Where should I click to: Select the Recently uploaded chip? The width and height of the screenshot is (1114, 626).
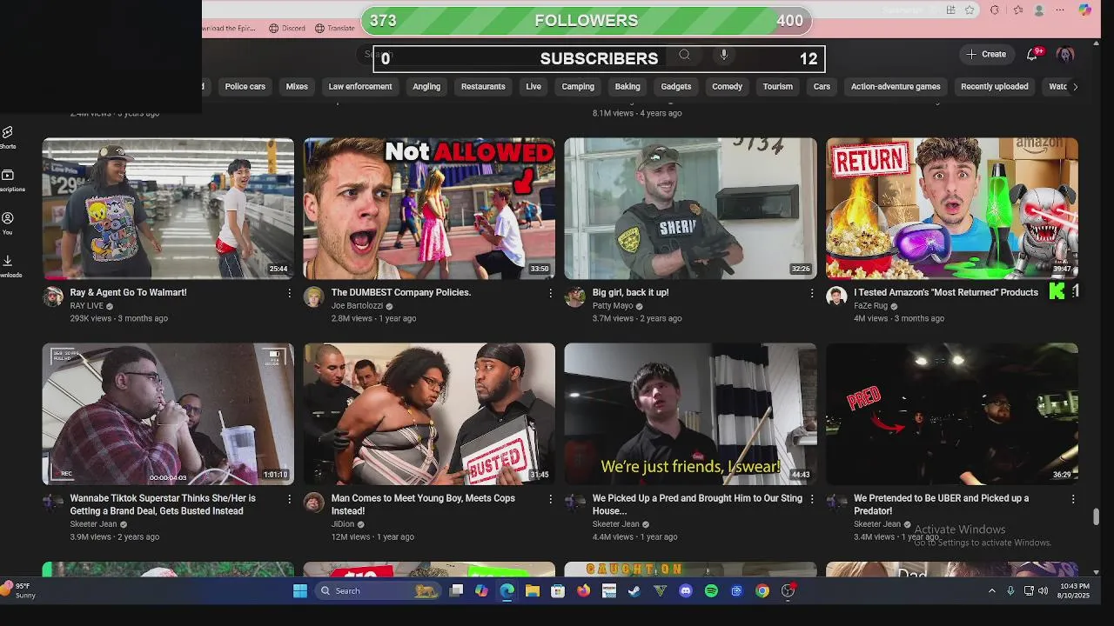pyautogui.click(x=995, y=87)
